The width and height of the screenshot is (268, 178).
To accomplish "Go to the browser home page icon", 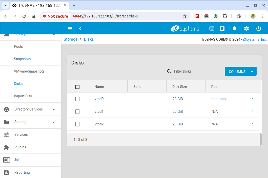I will 33,16.
